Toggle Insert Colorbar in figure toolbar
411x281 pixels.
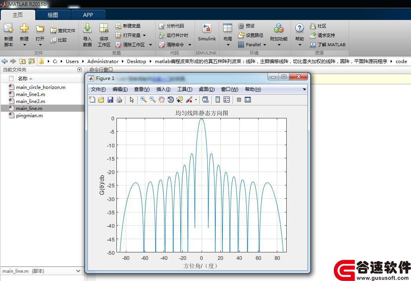tap(218, 100)
